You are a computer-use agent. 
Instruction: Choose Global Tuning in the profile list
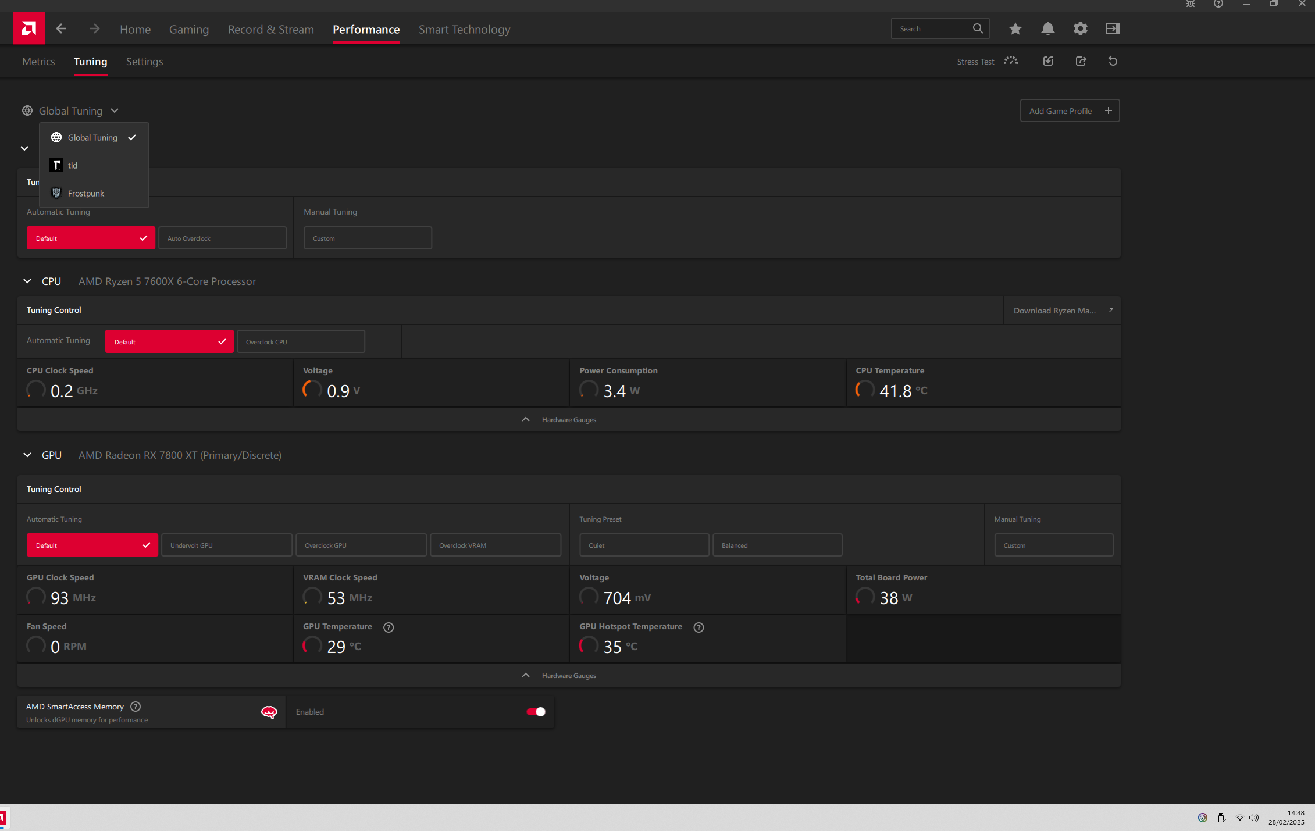(94, 137)
